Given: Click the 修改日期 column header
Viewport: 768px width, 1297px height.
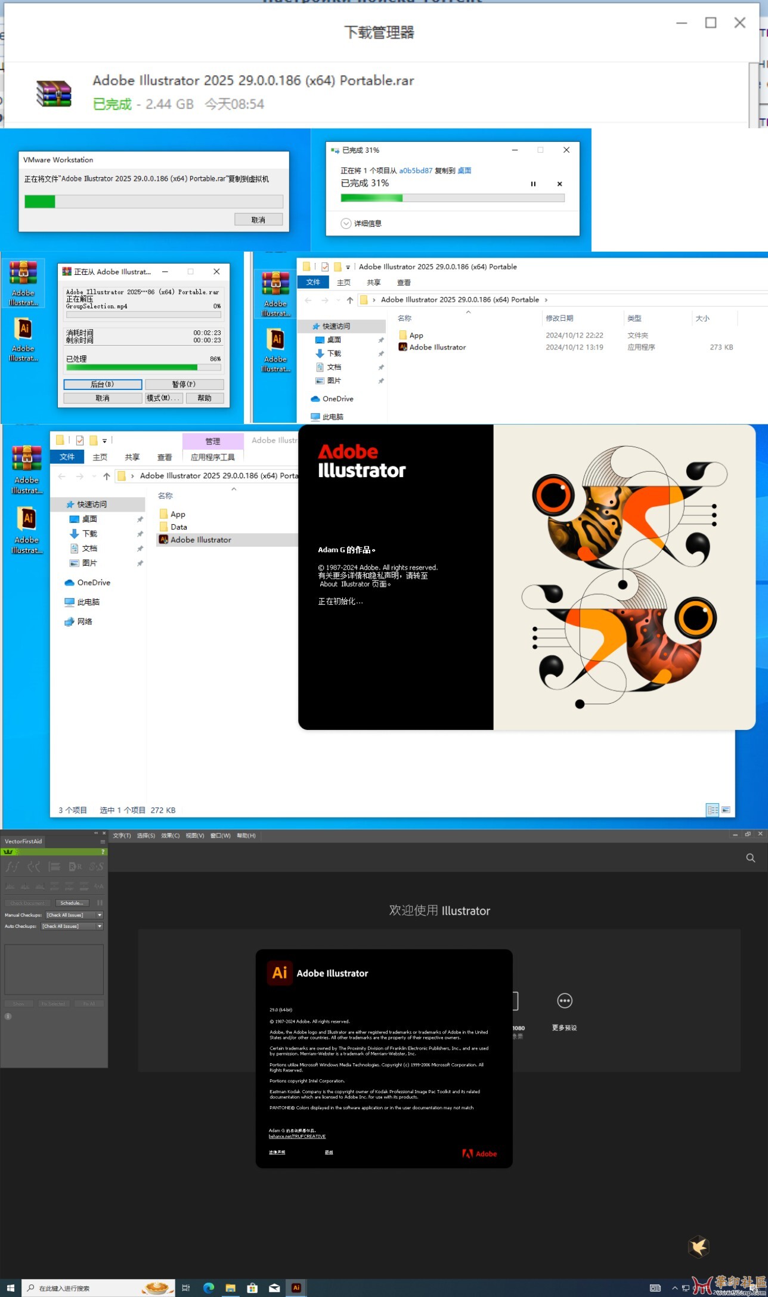Looking at the screenshot, I should 559,318.
